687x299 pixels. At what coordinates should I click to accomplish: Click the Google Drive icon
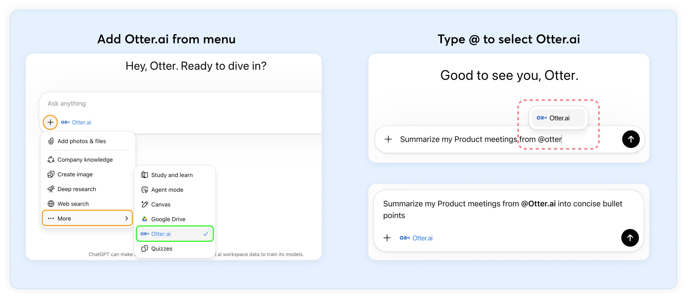pos(144,219)
